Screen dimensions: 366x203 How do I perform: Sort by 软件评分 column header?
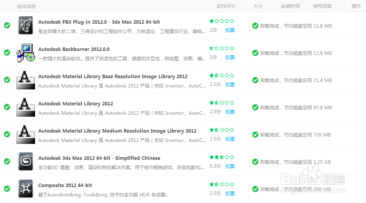point(226,6)
